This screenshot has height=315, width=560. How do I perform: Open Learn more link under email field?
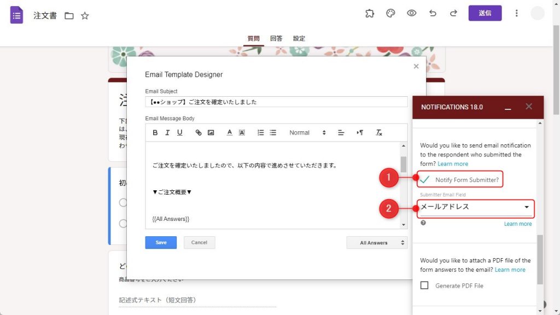(517, 224)
